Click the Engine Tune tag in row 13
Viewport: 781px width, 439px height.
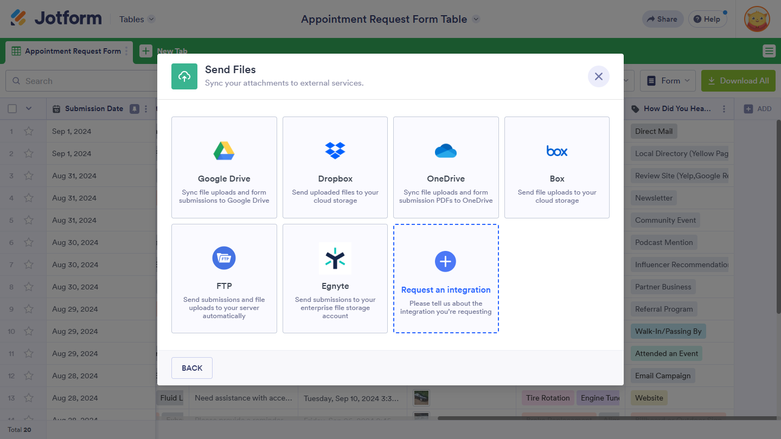pos(599,398)
